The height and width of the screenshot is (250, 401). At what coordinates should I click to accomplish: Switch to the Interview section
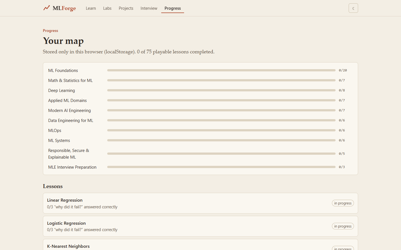coord(149,8)
